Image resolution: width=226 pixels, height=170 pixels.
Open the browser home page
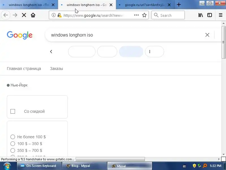tap(33, 15)
